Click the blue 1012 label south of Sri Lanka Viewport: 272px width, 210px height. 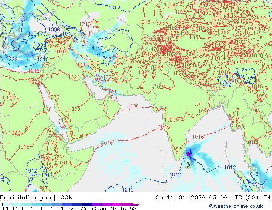tap(175, 174)
